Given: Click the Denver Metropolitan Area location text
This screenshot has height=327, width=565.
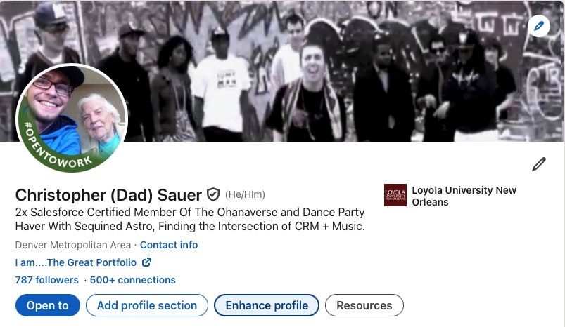Looking at the screenshot, I should click(x=72, y=245).
